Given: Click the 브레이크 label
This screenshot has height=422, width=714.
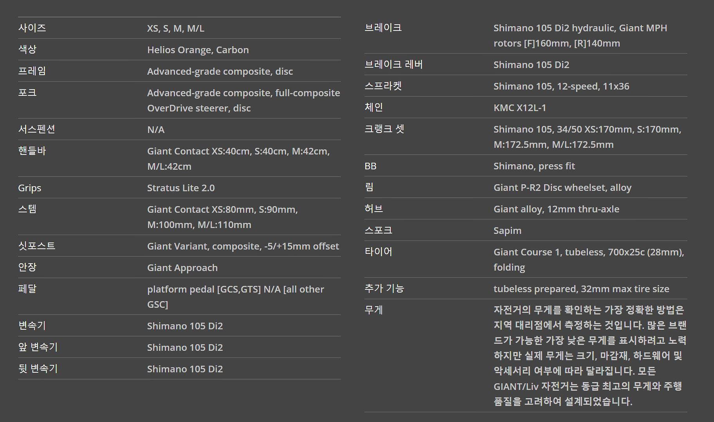Looking at the screenshot, I should [x=383, y=27].
